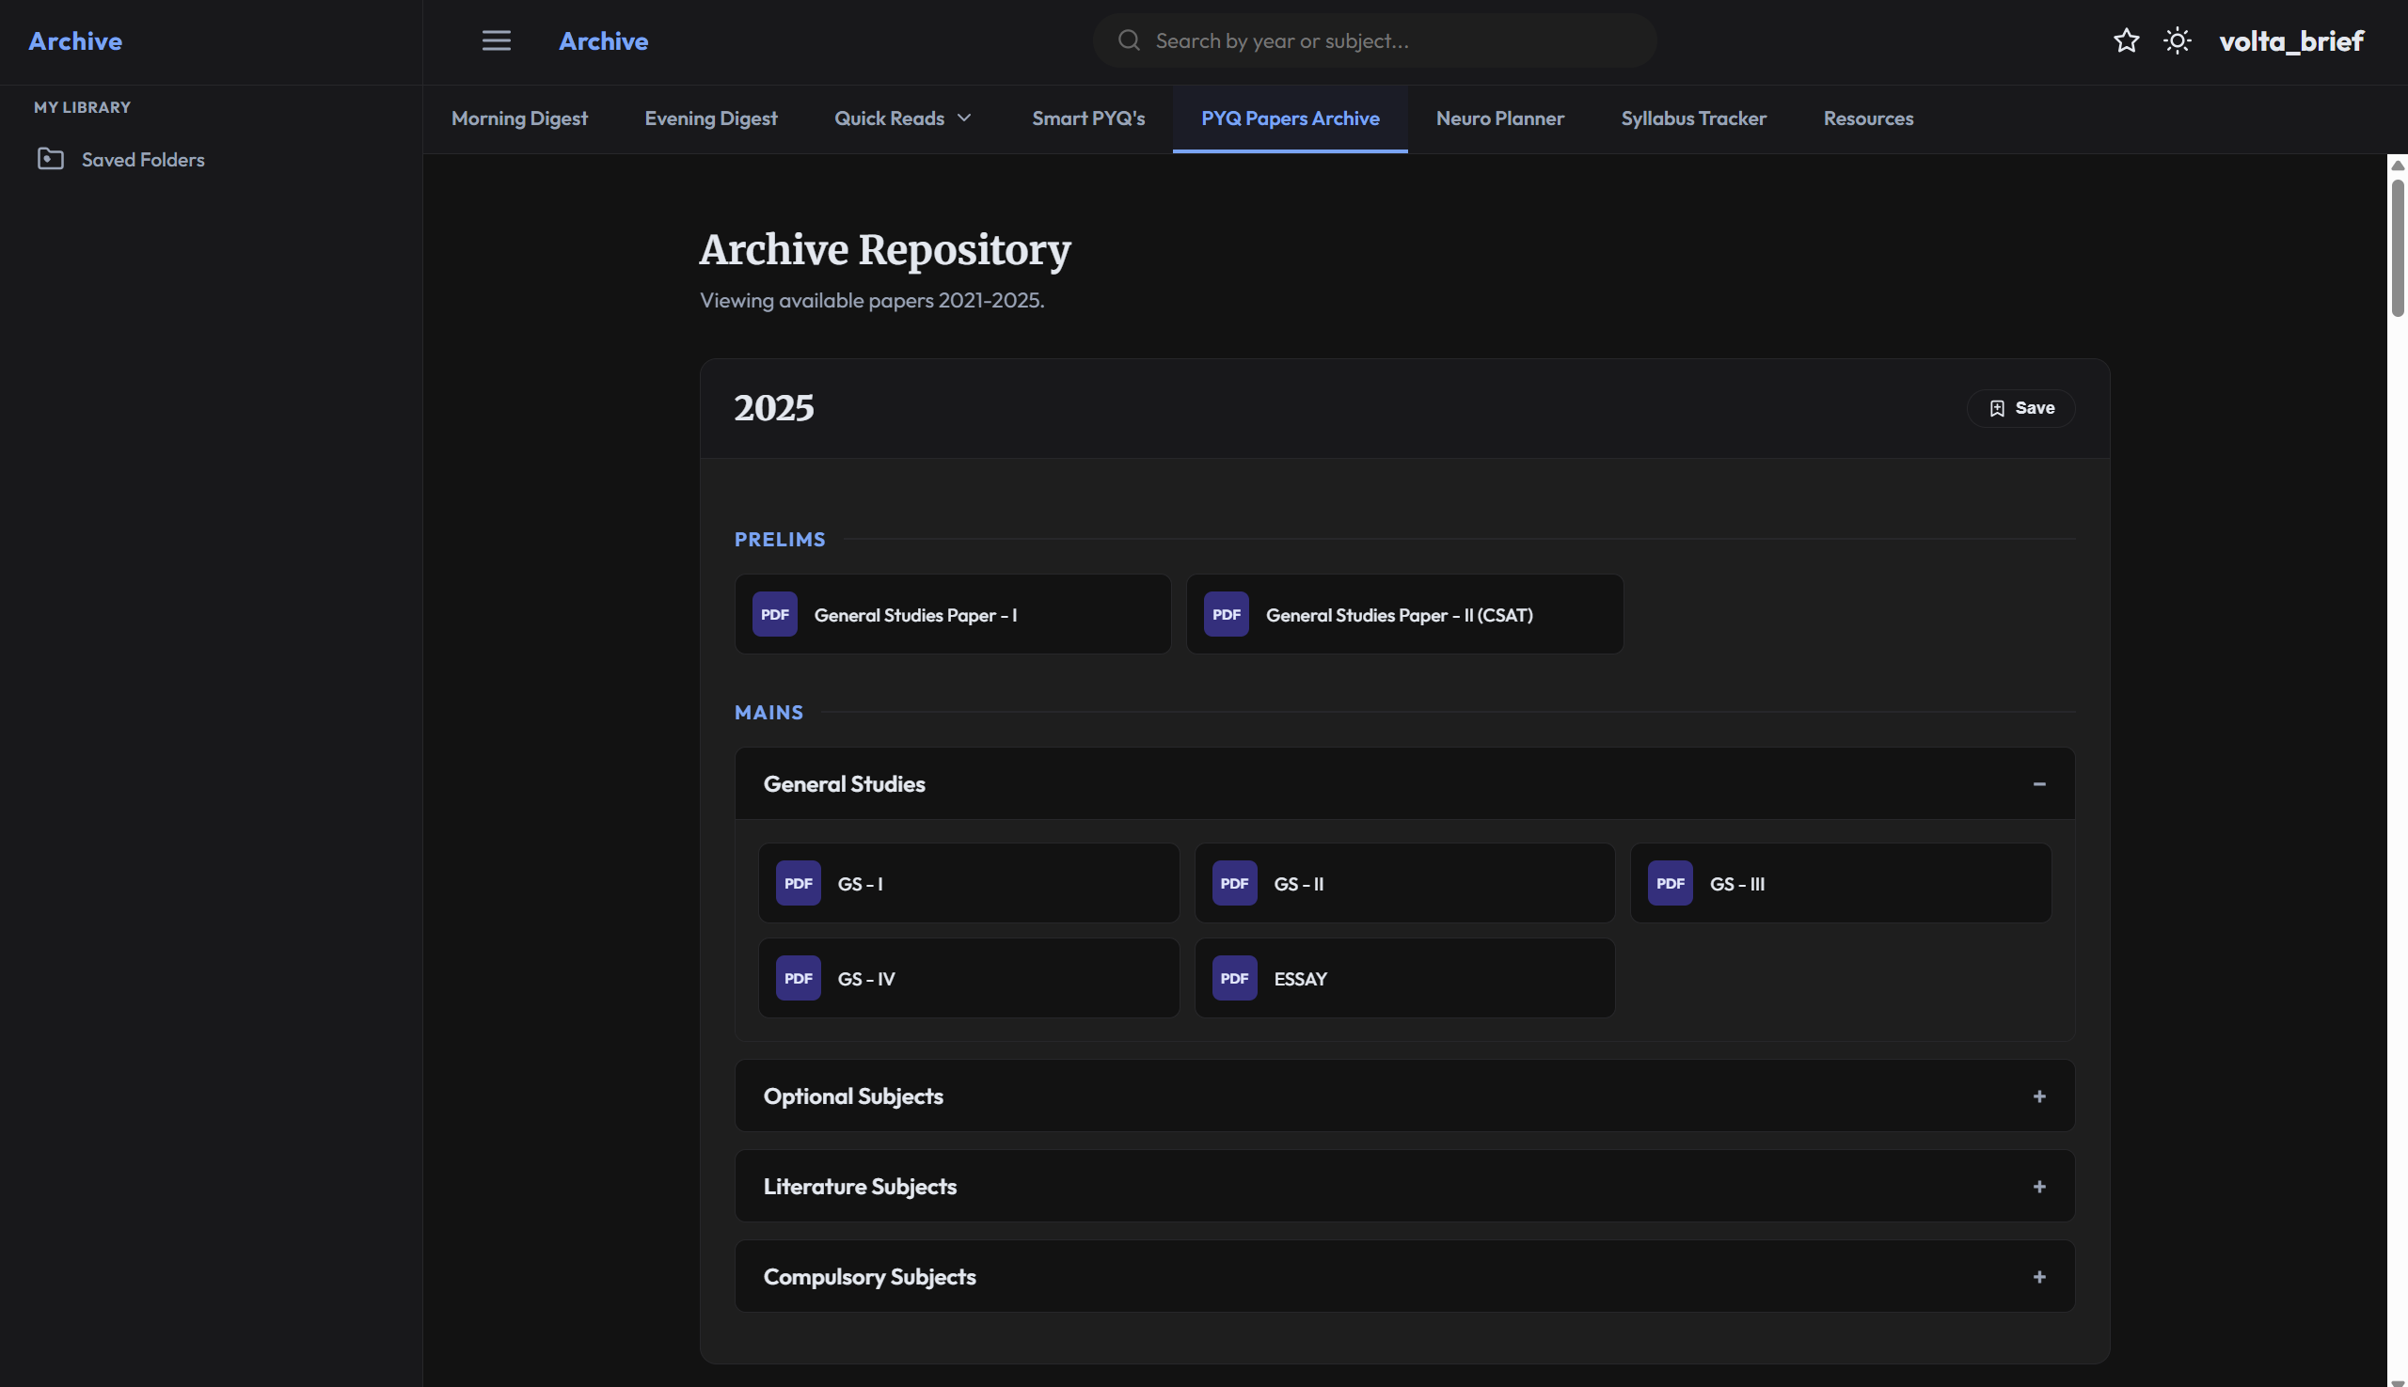Switch to the Morning Digest tab
Screen dimensions: 2408x1387
(519, 118)
